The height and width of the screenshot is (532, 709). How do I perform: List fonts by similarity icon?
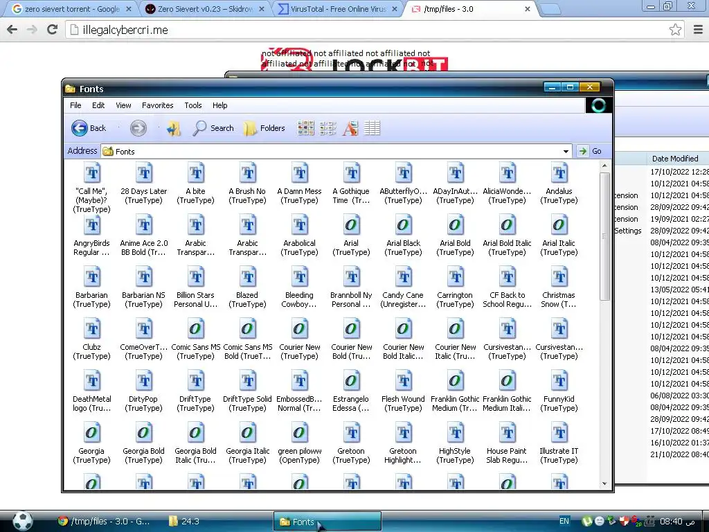pos(350,128)
